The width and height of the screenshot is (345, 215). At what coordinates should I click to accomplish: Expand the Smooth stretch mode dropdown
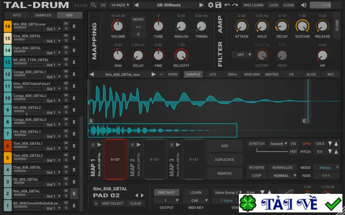click(x=278, y=144)
